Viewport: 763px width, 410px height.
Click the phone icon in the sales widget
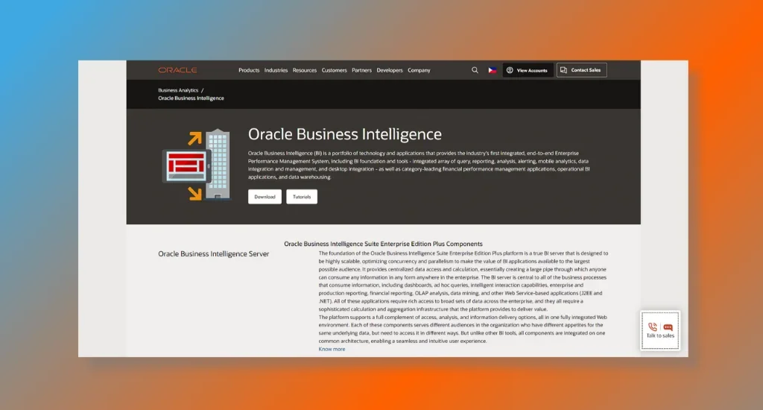pos(653,327)
